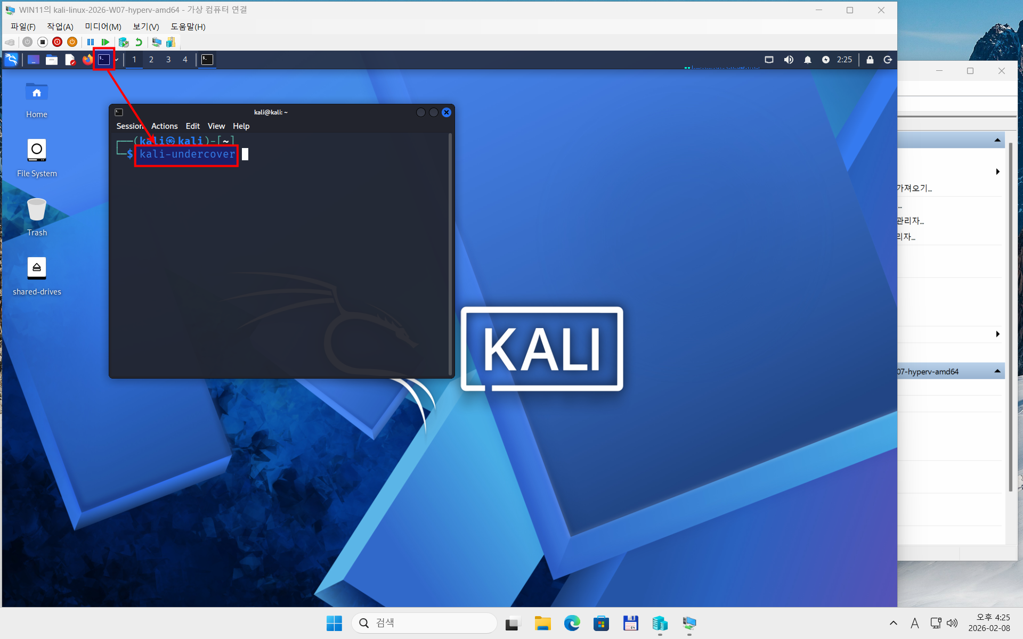
Task: Open the terminal Help menu
Action: pyautogui.click(x=241, y=126)
